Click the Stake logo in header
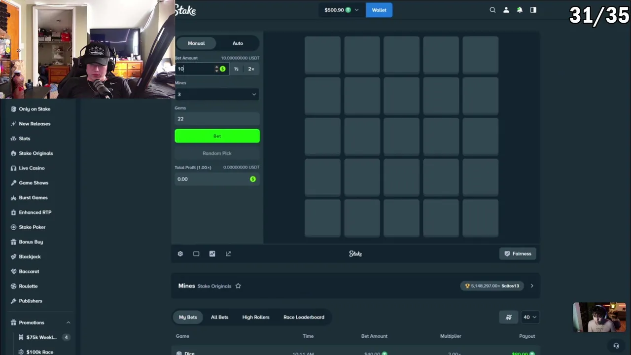Screen dimensions: 631x355 coord(185,10)
